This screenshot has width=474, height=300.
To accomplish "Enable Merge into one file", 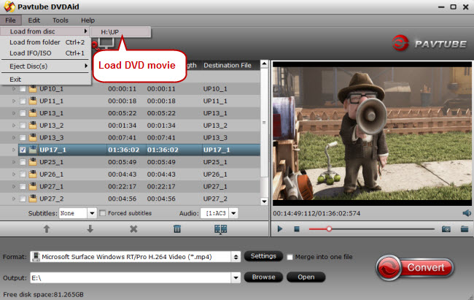I will click(290, 257).
